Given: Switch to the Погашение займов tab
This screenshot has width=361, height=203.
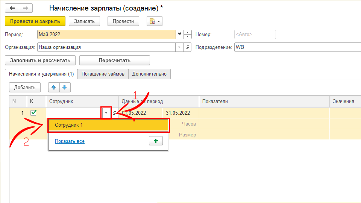Looking at the screenshot, I should pos(103,74).
